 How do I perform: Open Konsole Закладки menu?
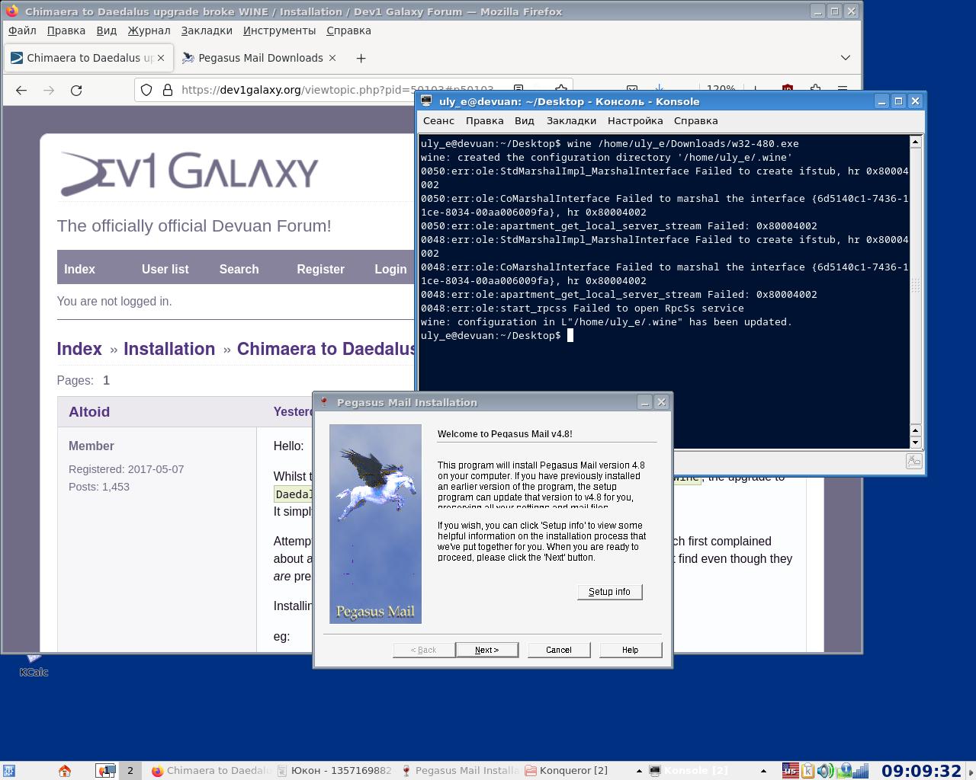click(571, 120)
